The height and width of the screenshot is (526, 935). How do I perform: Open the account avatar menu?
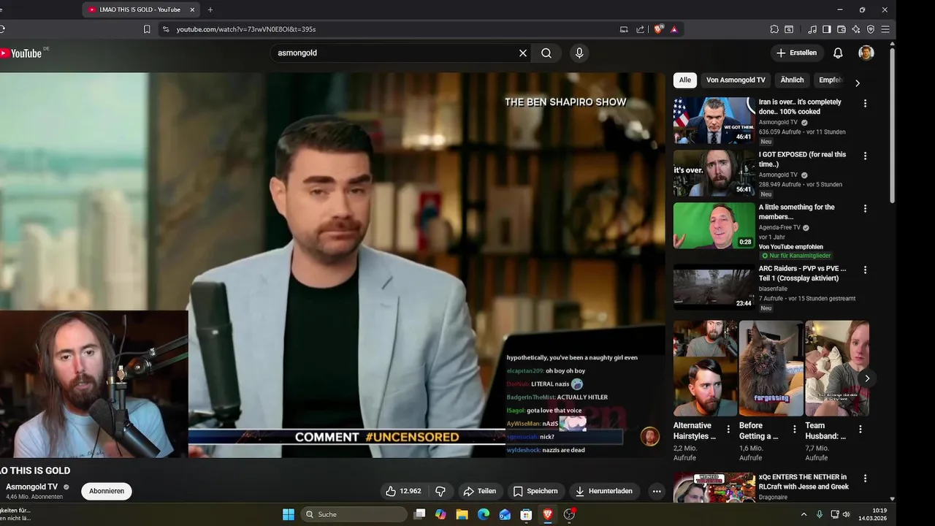(x=866, y=53)
